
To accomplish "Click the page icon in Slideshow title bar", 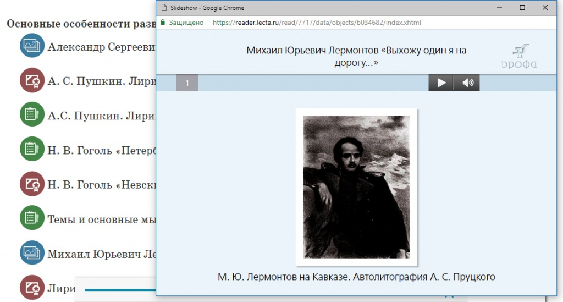I will (164, 8).
